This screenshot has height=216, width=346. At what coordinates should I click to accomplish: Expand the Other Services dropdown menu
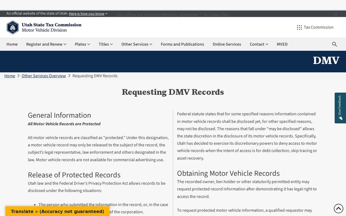click(x=137, y=44)
